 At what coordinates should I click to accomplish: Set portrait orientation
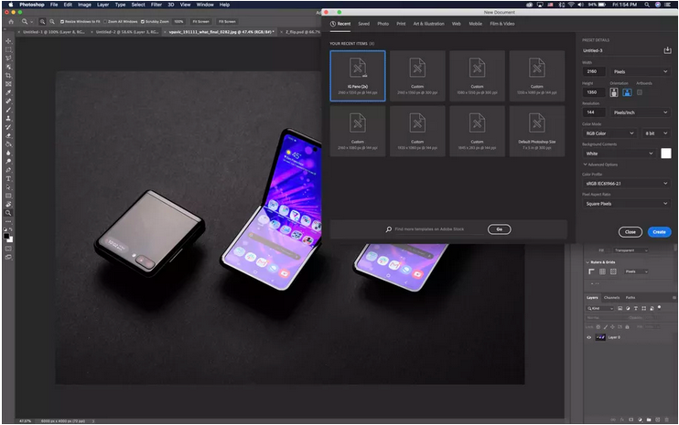(614, 92)
